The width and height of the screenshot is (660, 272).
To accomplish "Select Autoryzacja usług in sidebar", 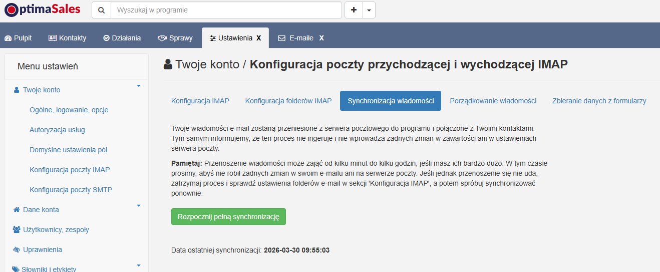I will (57, 130).
